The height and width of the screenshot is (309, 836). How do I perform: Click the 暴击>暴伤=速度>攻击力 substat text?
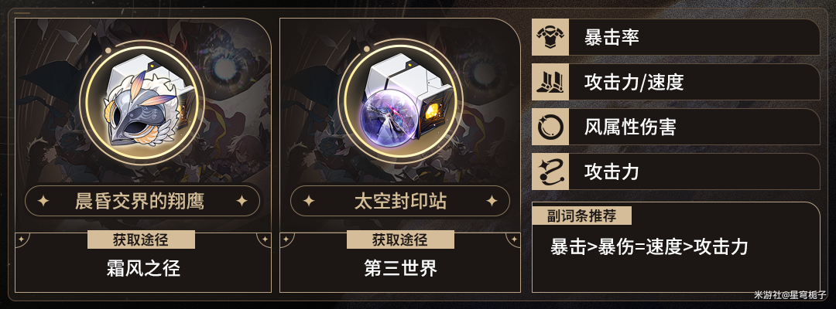(649, 247)
